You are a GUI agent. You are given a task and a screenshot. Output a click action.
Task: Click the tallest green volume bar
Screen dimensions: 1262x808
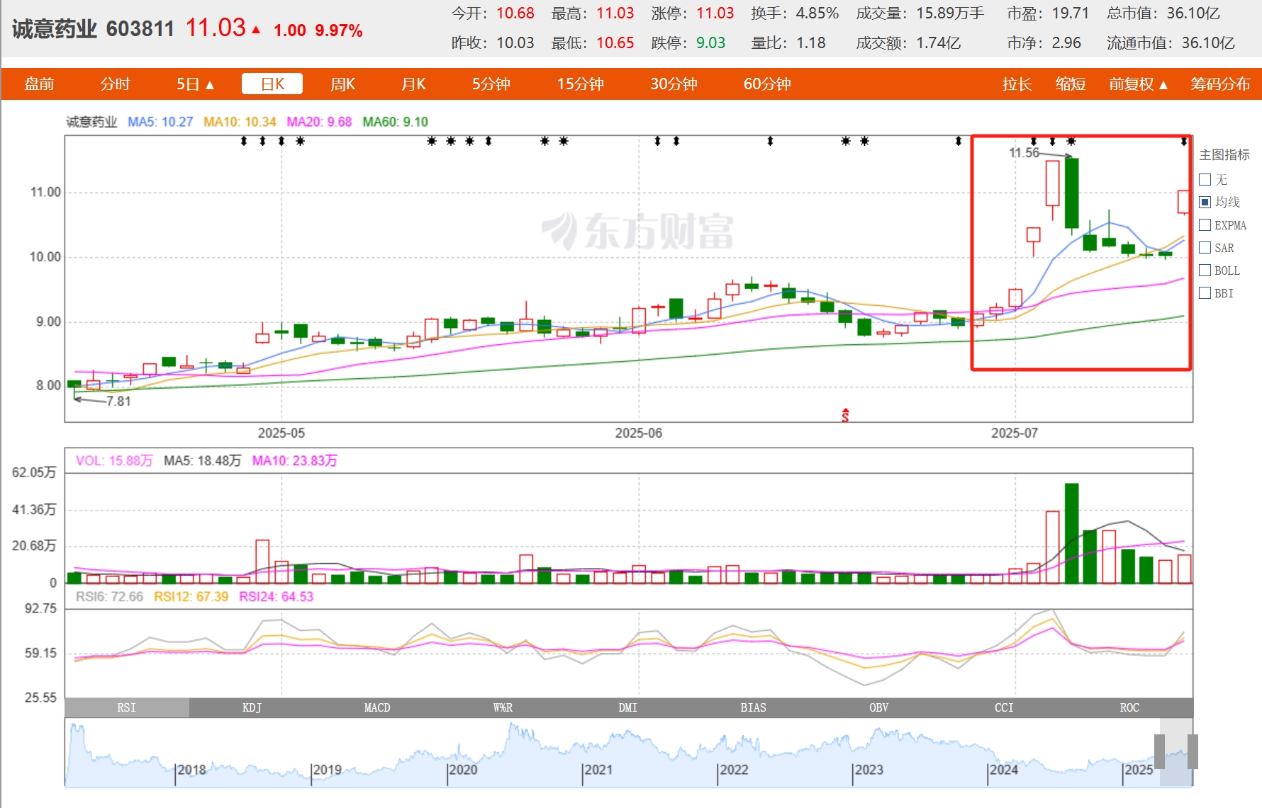(x=1071, y=533)
